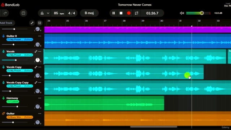The height and width of the screenshot is (130, 231).
Task: Open Vocals Copy Copy Fx preset badge
Action: (x=20, y=86)
